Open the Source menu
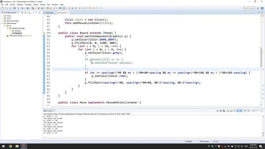The width and height of the screenshot is (265, 149). coord(12,5)
